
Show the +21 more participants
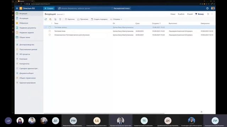pyautogui.click(x=8, y=121)
